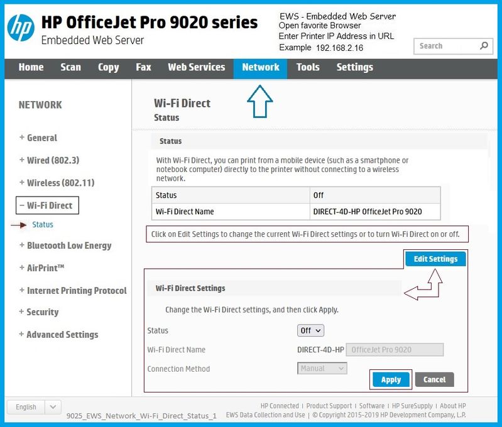This screenshot has width=502, height=427.
Task: Expand the Security section
Action: pyautogui.click(x=39, y=311)
